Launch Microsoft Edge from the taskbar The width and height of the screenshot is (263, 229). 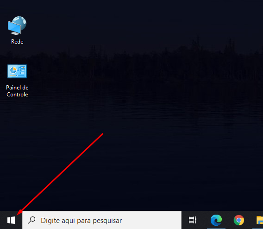pos(216,220)
